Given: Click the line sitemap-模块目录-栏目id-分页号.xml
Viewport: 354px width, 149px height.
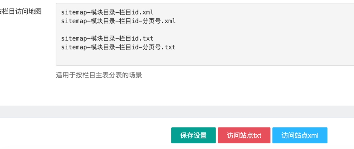Looking at the screenshot, I should pos(118,21).
